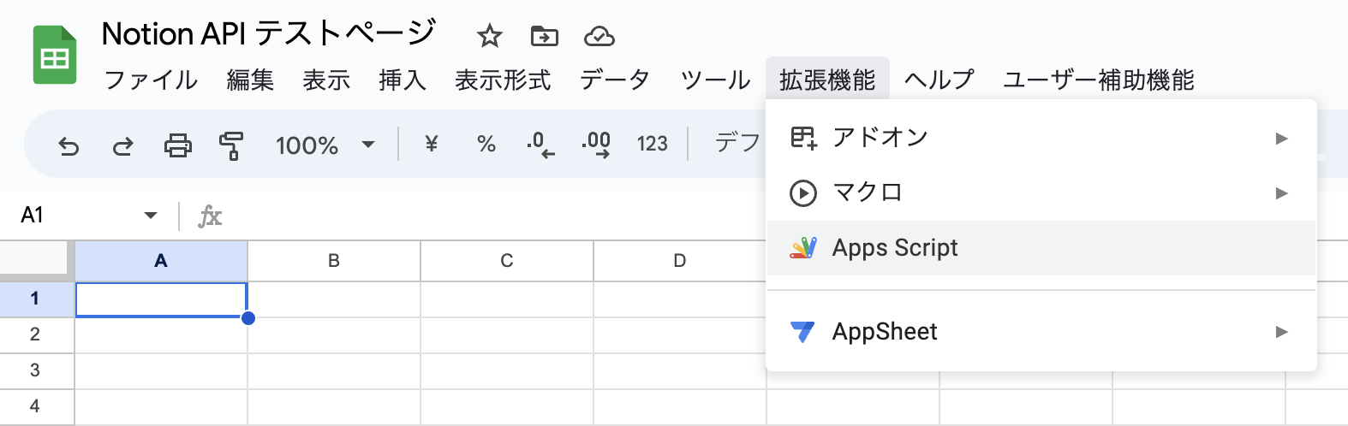Choose アドオン from the extensions menu
The height and width of the screenshot is (426, 1348).
click(x=1041, y=138)
